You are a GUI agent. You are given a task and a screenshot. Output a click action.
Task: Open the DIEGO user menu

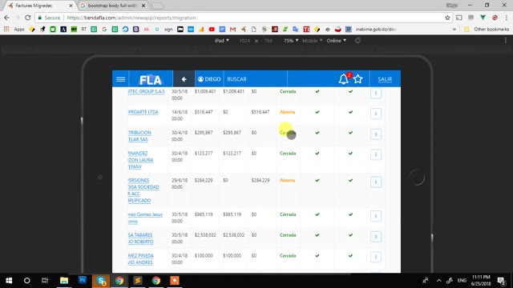pyautogui.click(x=209, y=79)
